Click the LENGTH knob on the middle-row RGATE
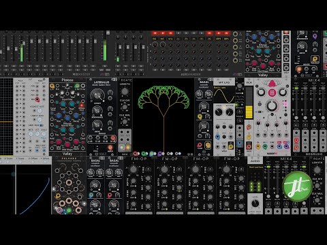Screen dimensions: 327x245 click(x=125, y=91)
